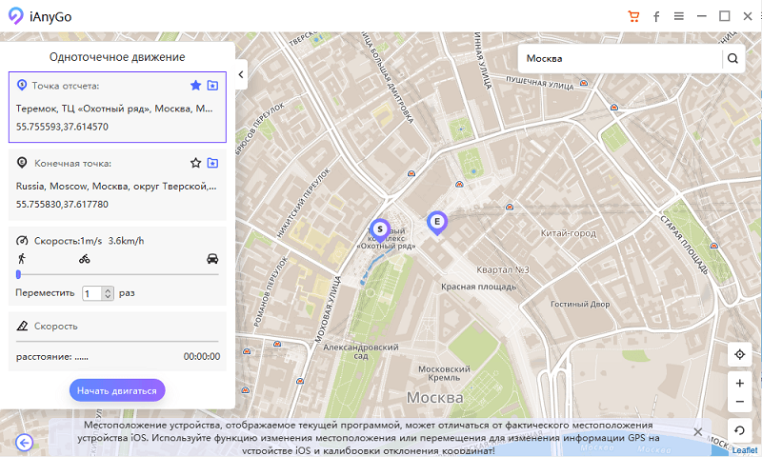762x457 pixels.
Task: Open the Leaflet attribution link
Action: [x=745, y=450]
